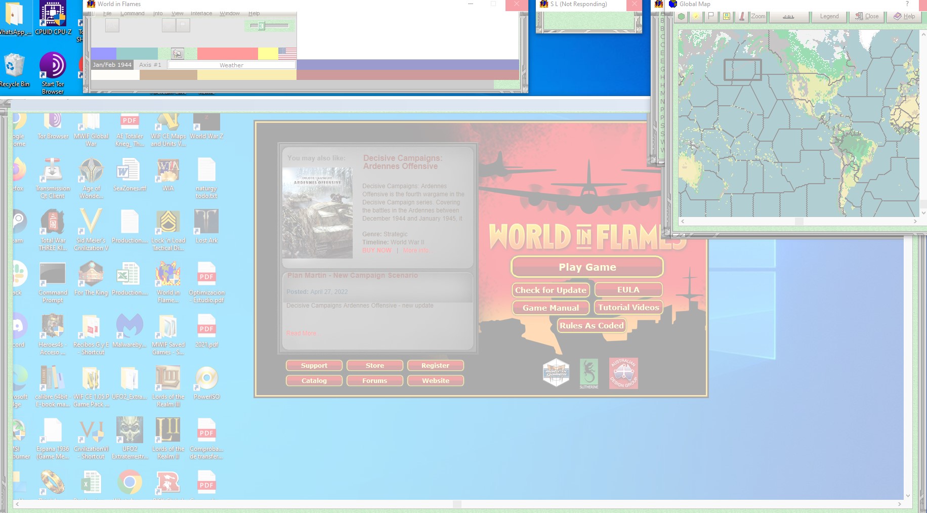Viewport: 927px width, 513px height.
Task: Open the View menu in World in Flames
Action: [178, 14]
